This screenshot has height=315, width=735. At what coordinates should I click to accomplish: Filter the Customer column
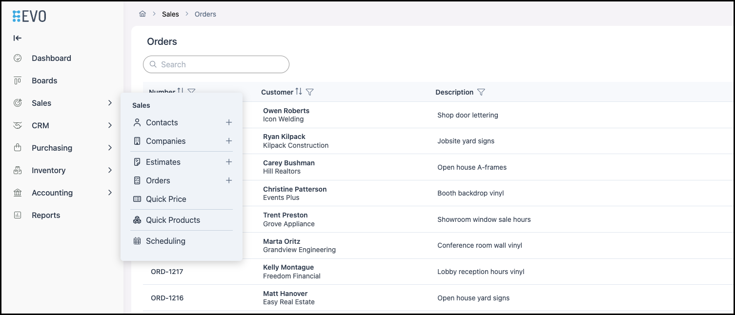[x=309, y=92]
